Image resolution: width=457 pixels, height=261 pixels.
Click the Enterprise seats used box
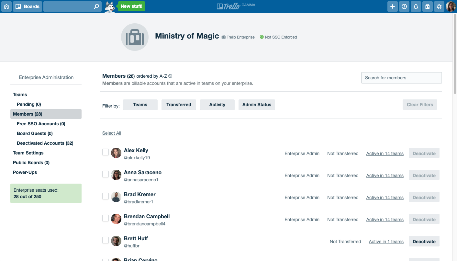point(46,193)
